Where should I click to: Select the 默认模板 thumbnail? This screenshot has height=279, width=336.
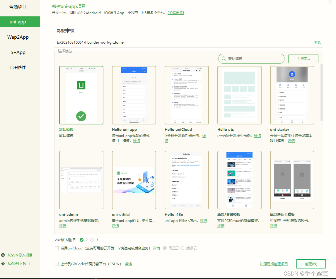click(x=81, y=95)
